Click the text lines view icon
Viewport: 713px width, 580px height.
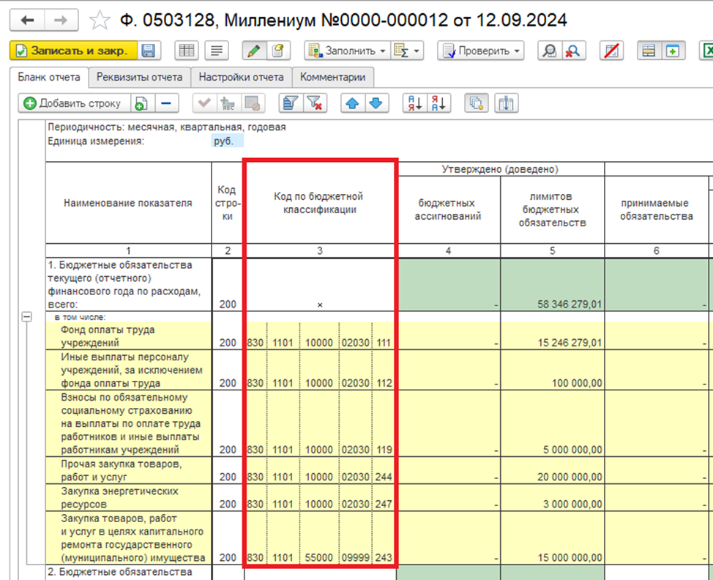click(217, 51)
